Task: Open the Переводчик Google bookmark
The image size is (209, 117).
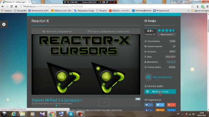Action: pos(84,11)
